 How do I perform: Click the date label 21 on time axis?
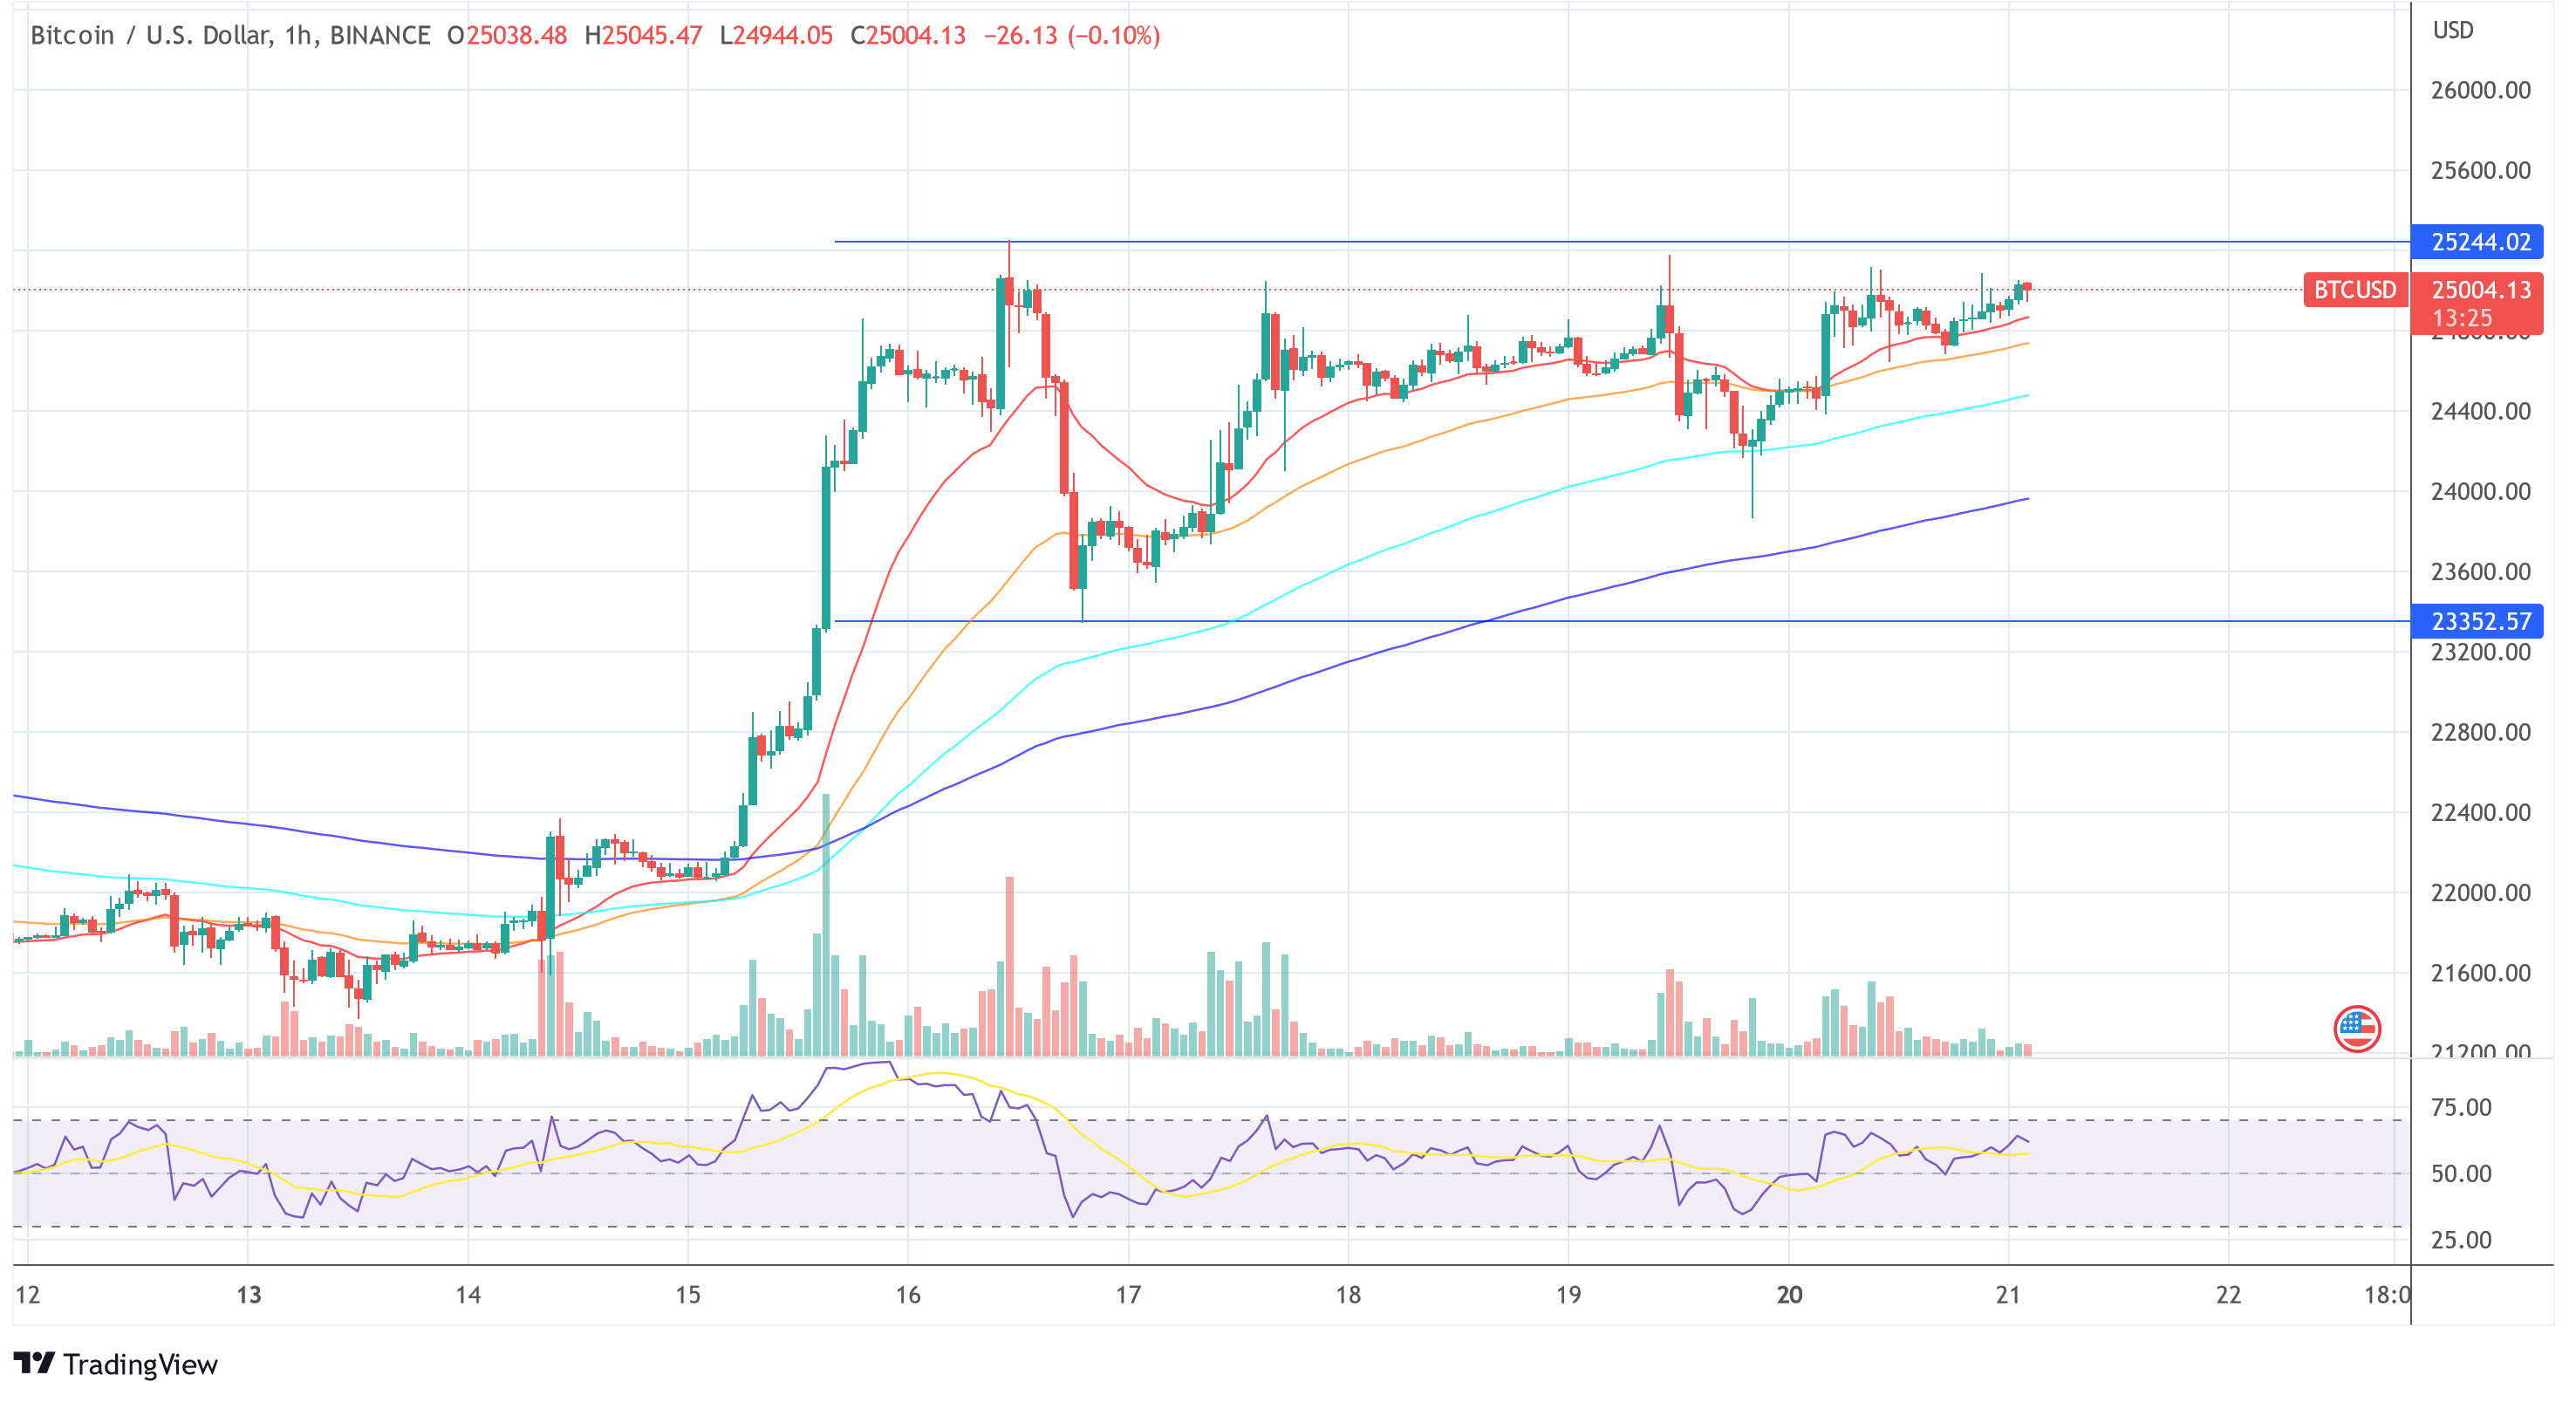pos(2008,1295)
